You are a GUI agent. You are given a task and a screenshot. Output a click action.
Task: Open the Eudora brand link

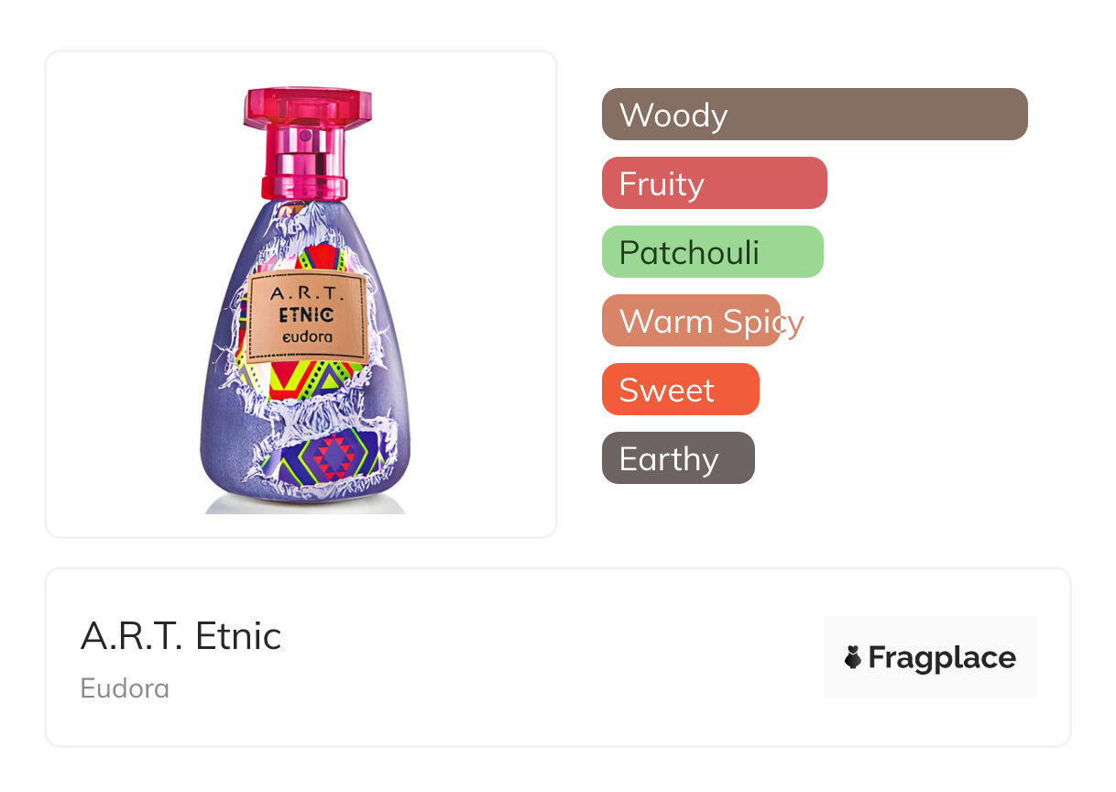pyautogui.click(x=125, y=688)
